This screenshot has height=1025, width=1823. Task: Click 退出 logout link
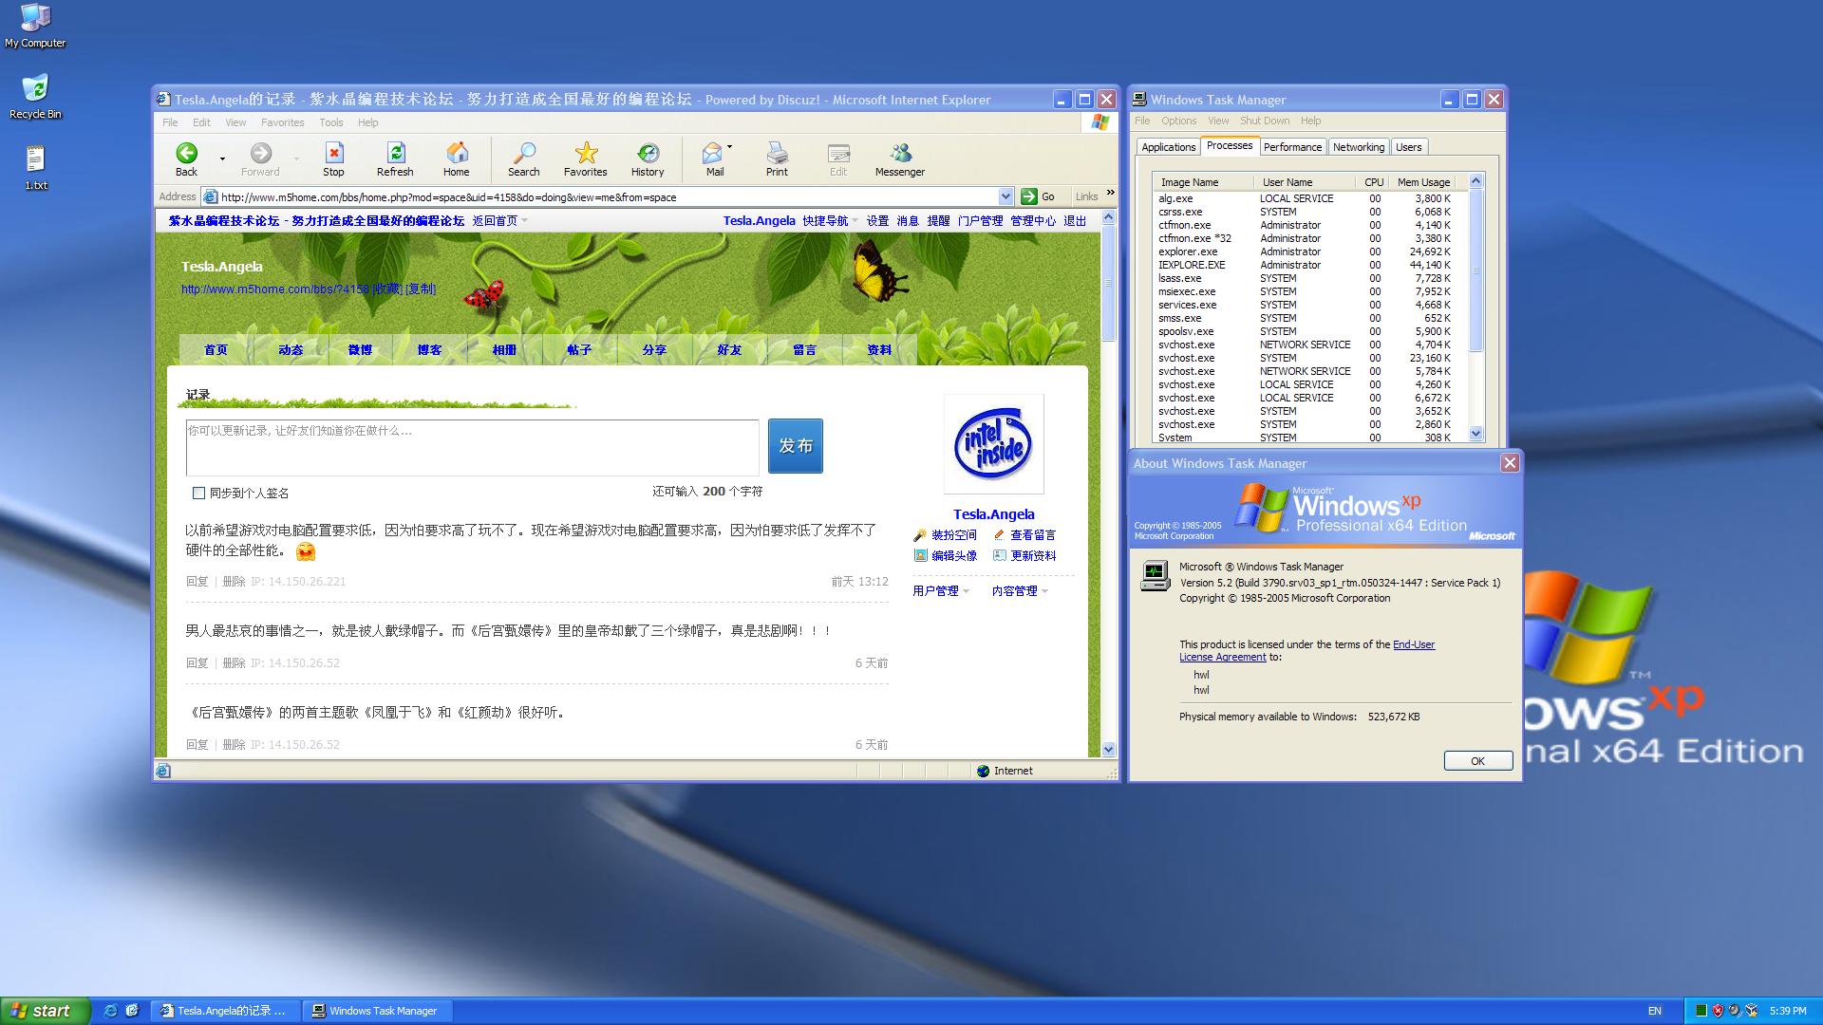(x=1075, y=220)
